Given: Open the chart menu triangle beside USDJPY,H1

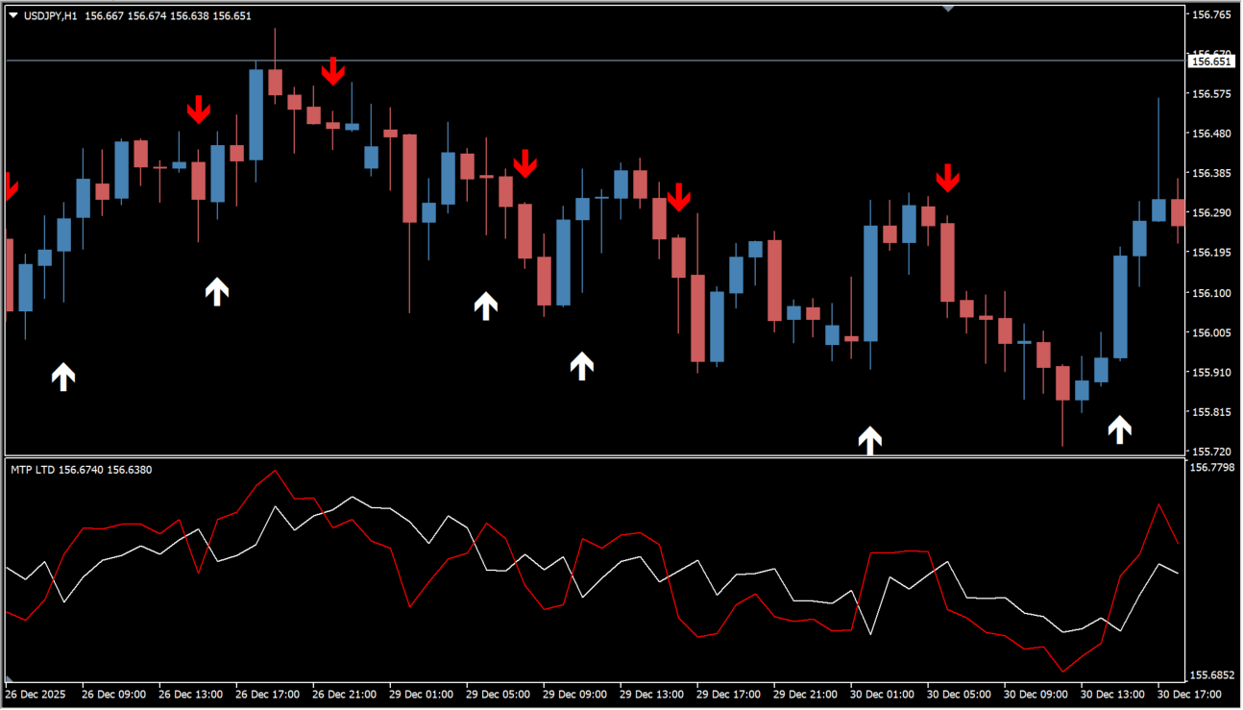Looking at the screenshot, I should 13,16.
